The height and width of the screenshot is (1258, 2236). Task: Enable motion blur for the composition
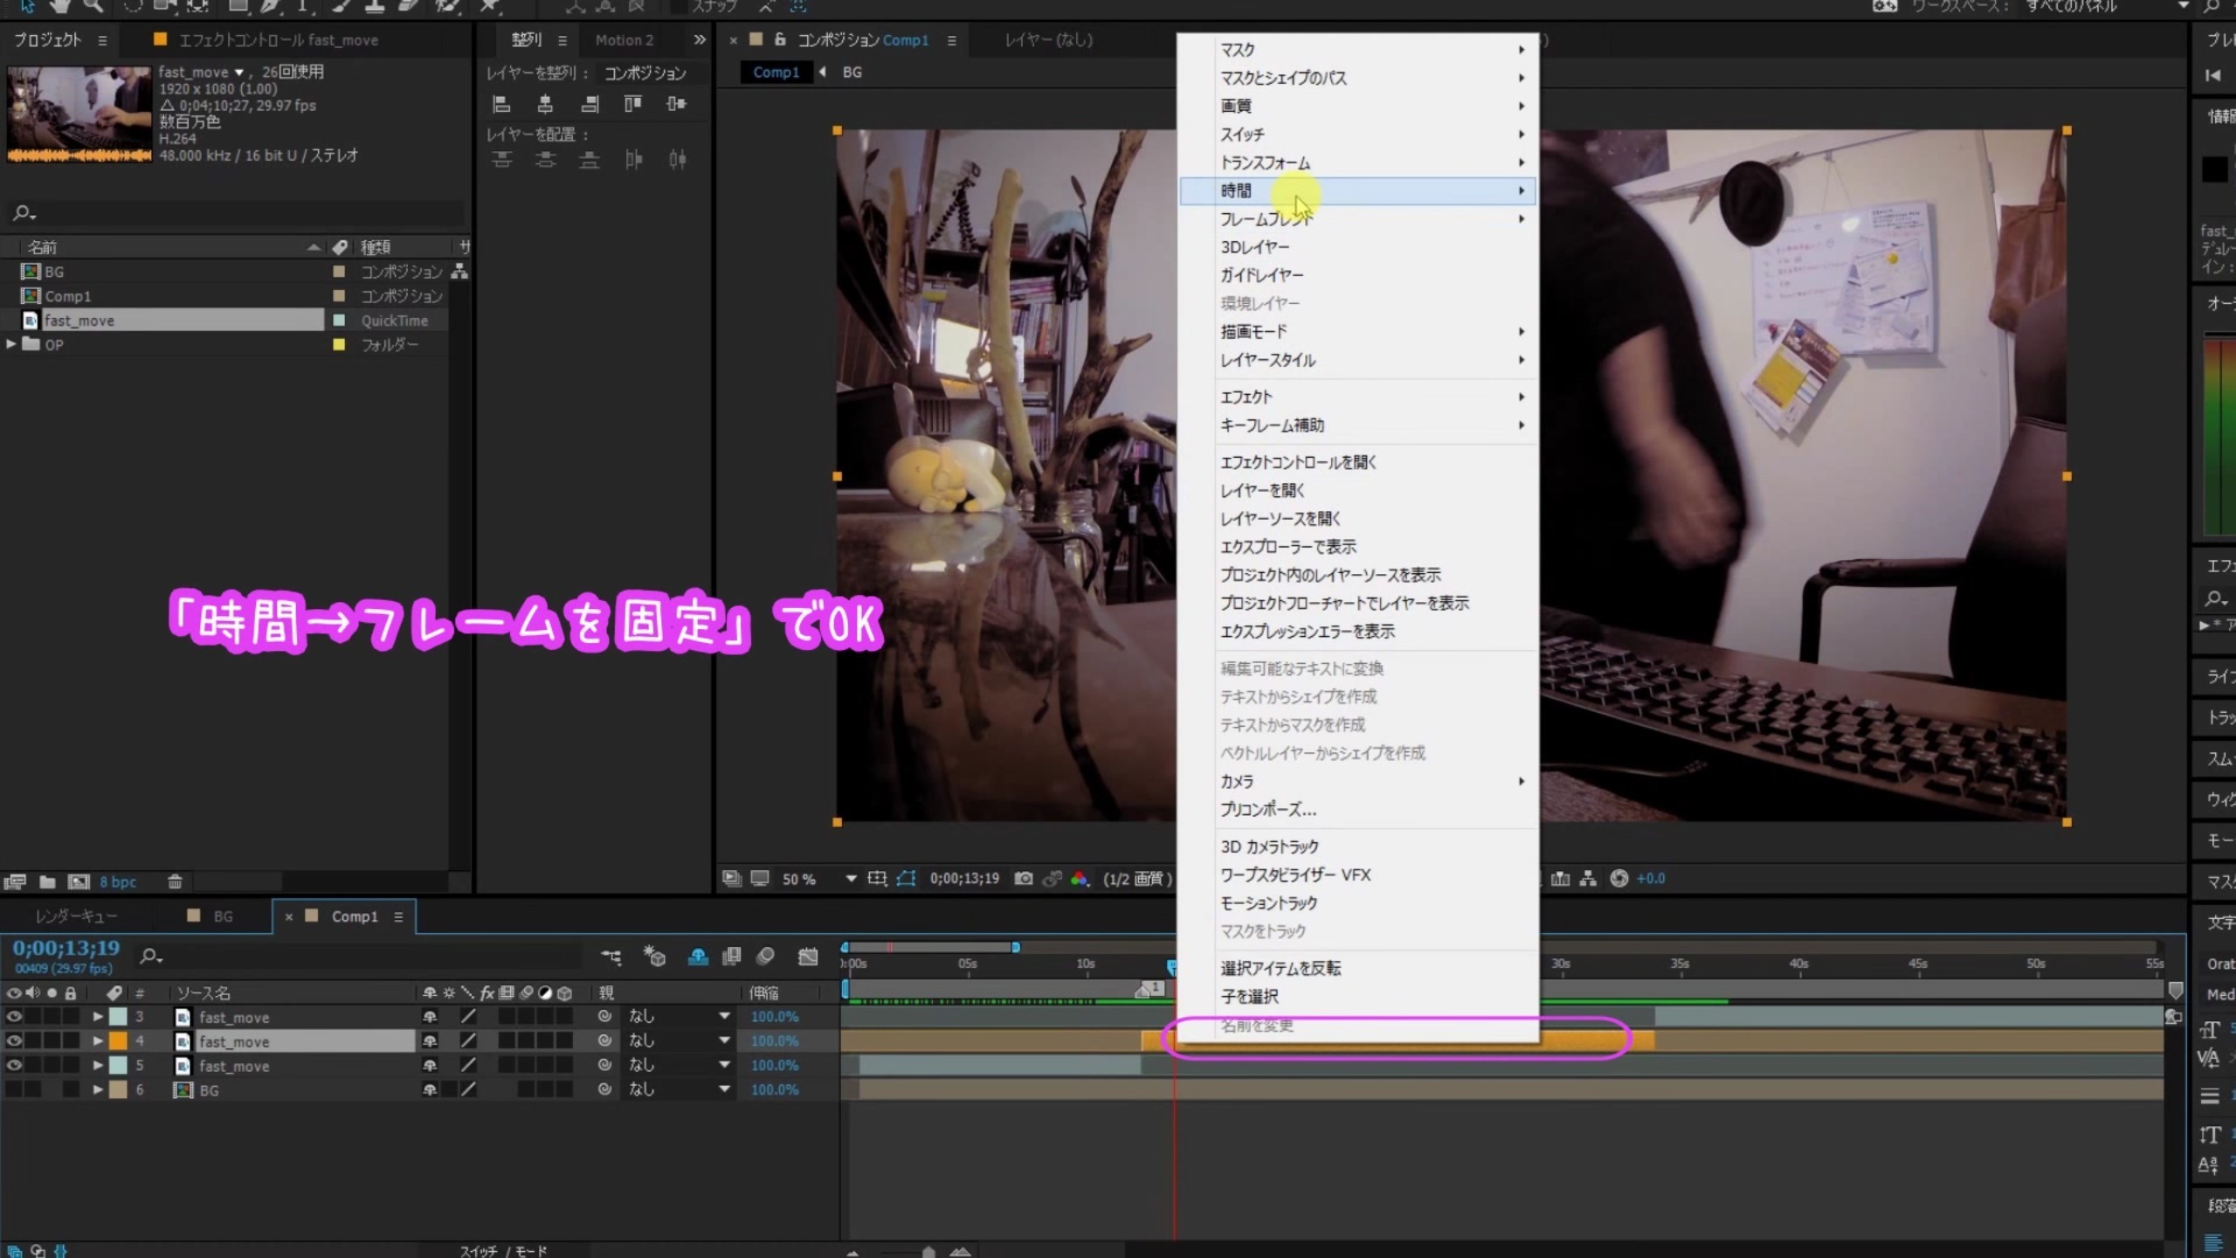click(766, 957)
